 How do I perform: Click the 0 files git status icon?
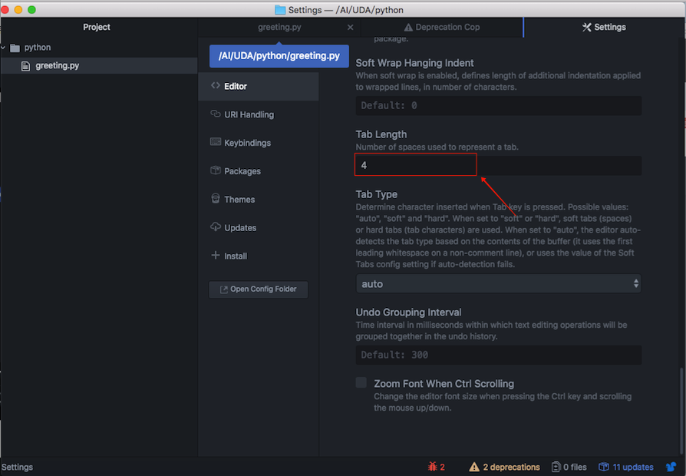tap(556, 467)
